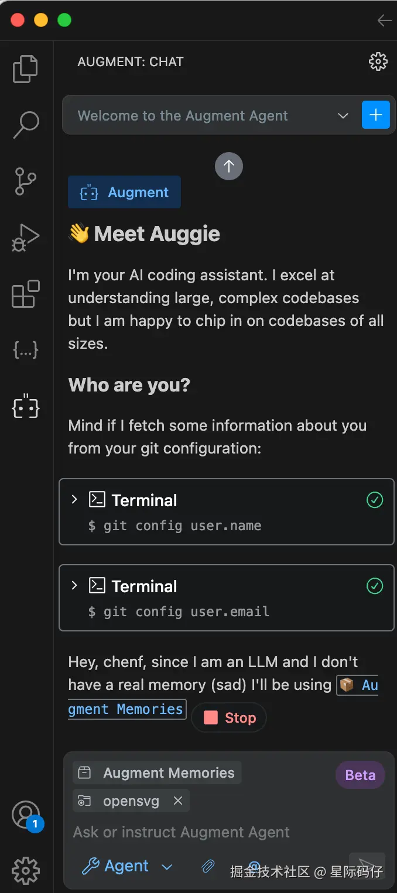The image size is (397, 893).
Task: Start a new chat with plus button
Action: (x=376, y=115)
